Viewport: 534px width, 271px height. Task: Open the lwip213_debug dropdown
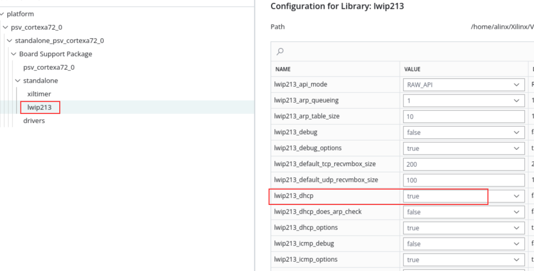(463, 133)
